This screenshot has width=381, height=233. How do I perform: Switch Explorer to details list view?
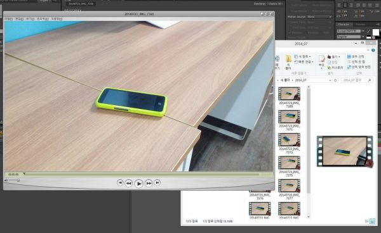tap(367, 221)
